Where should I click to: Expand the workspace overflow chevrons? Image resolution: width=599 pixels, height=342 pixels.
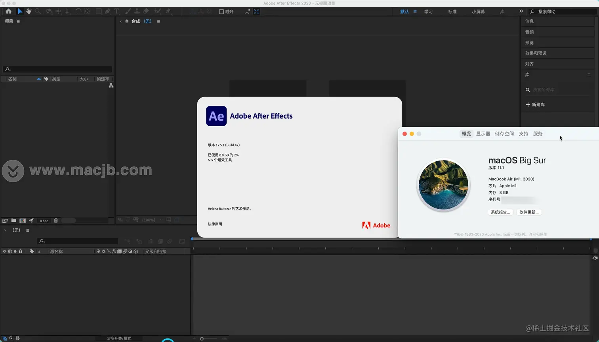pos(521,11)
